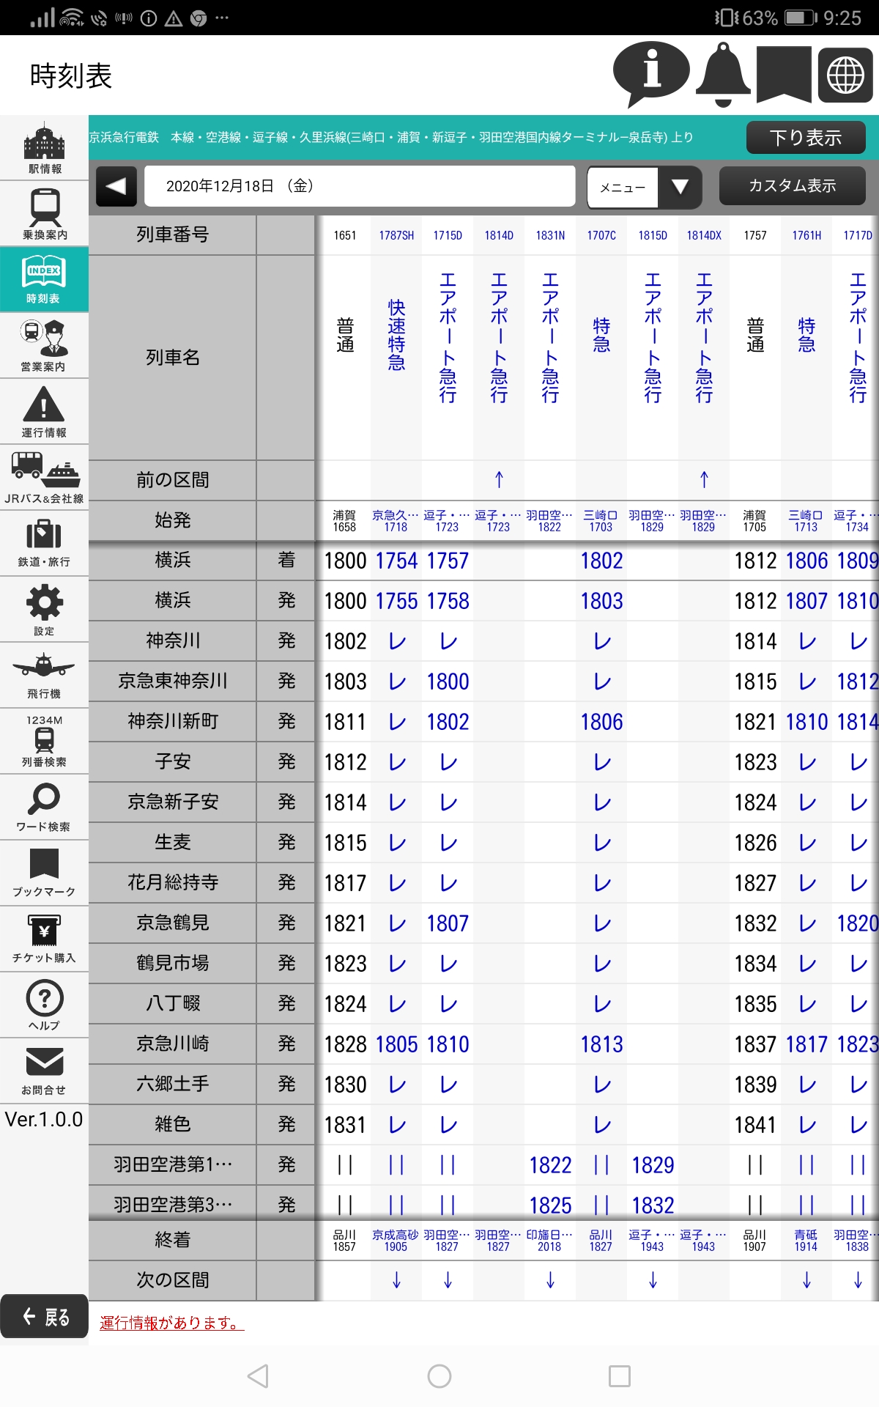Select train number 1707C column header

601,235
